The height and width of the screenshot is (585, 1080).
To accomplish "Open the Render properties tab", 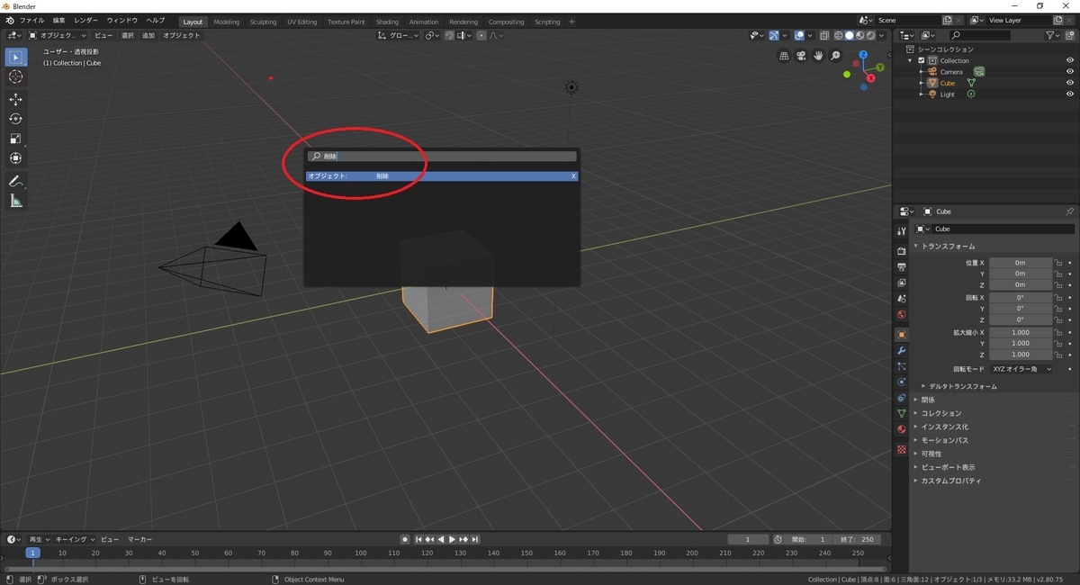I will (x=902, y=251).
